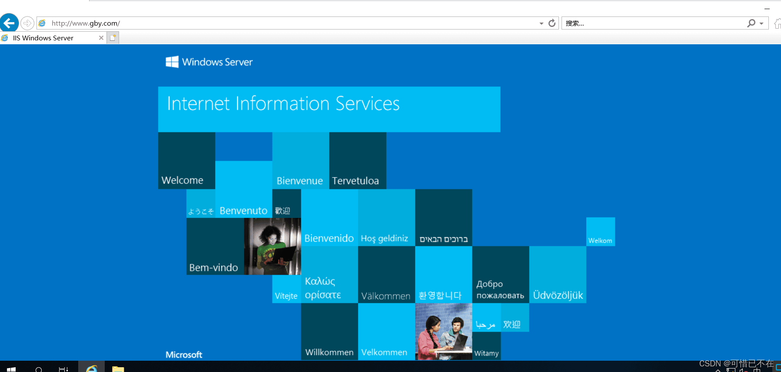Go back using the browser back arrow
Image resolution: width=781 pixels, height=372 pixels.
[9, 23]
